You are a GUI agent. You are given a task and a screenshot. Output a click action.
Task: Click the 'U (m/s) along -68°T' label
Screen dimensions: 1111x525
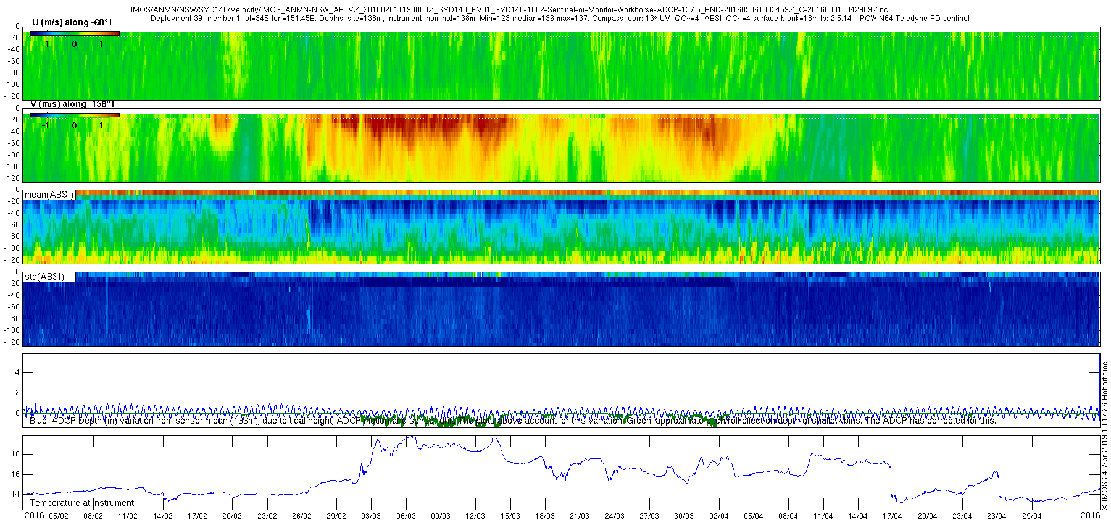72,22
